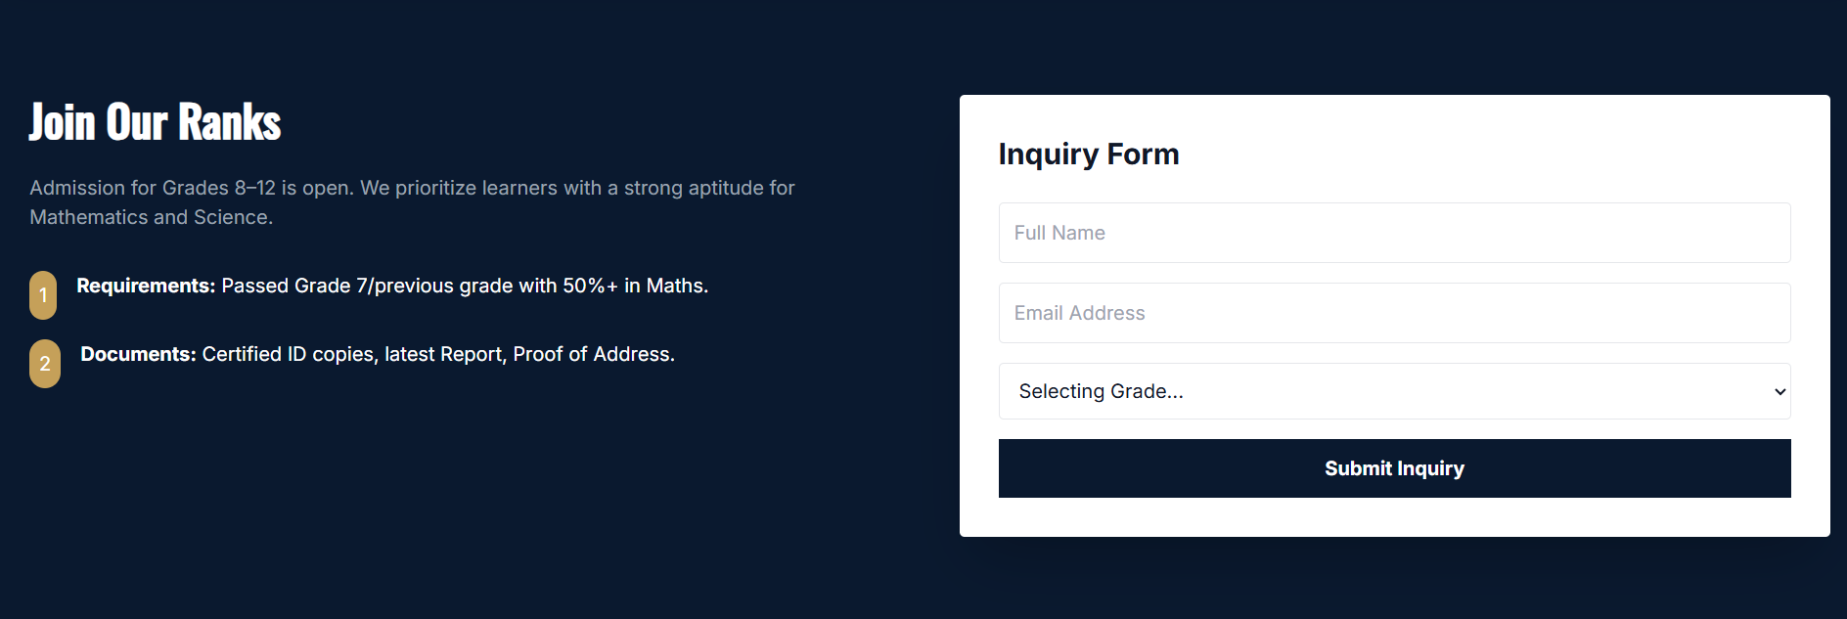Expand the "Selecting Grade..." picker to choose a grade
1847x619 pixels.
pos(1393,391)
